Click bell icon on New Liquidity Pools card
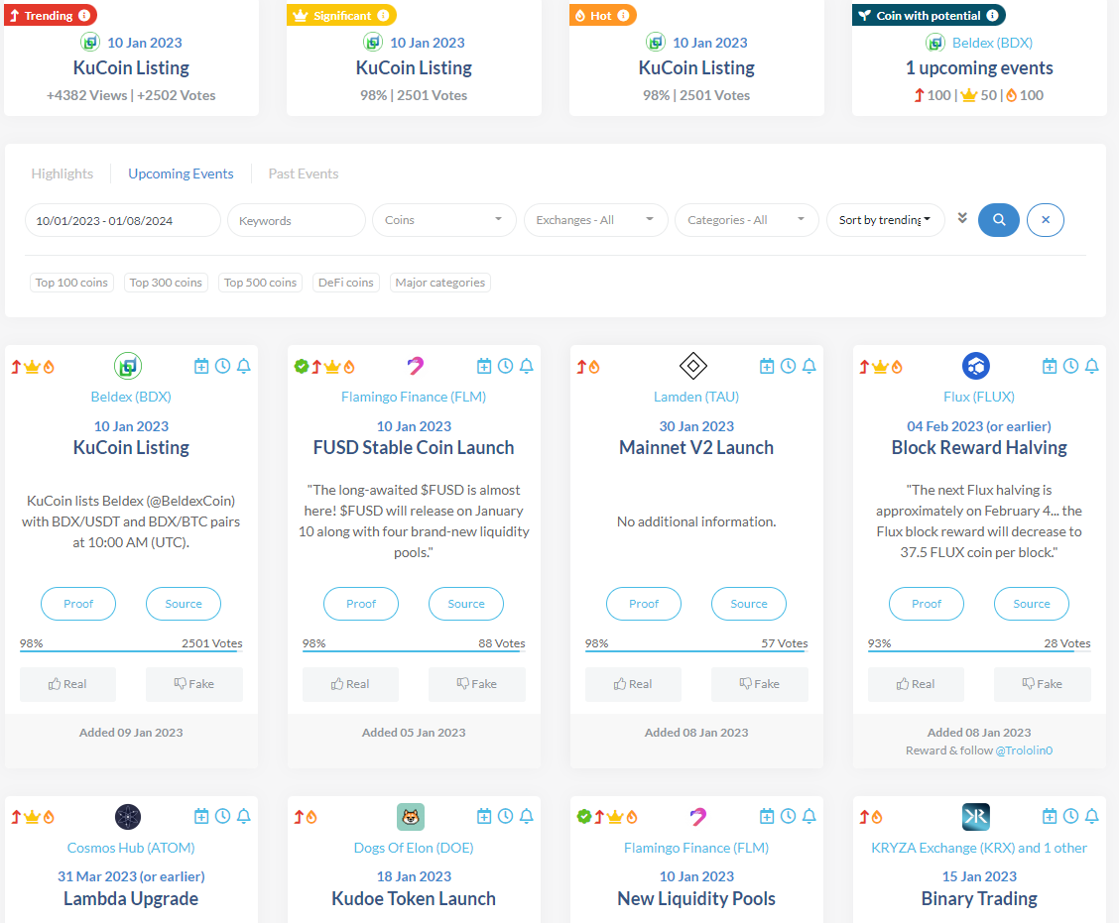The height and width of the screenshot is (923, 1119). [x=808, y=816]
